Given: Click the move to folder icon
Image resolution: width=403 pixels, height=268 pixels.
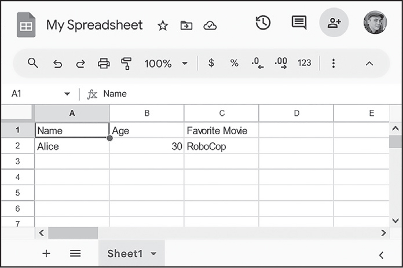Looking at the screenshot, I should pos(186,25).
